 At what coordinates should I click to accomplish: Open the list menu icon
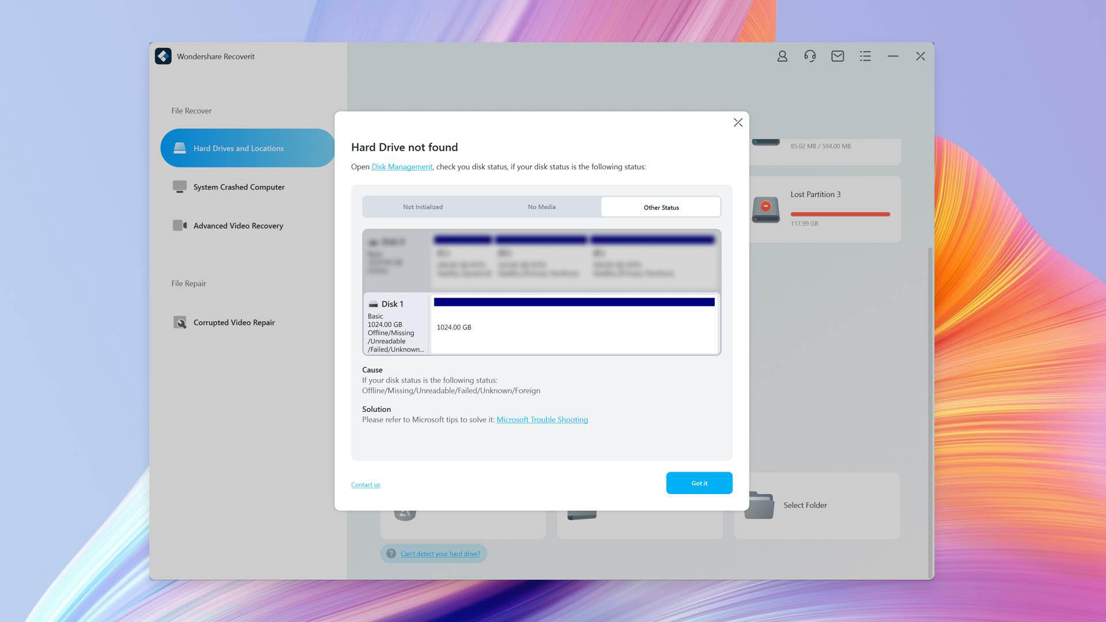(x=865, y=56)
